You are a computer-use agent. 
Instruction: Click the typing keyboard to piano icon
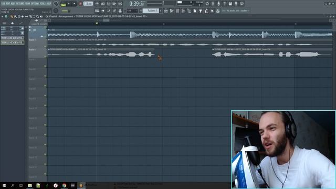tap(97, 10)
